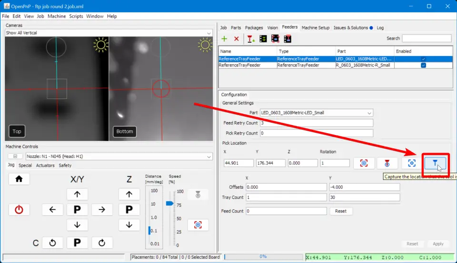Open the Machine menu

click(x=57, y=16)
